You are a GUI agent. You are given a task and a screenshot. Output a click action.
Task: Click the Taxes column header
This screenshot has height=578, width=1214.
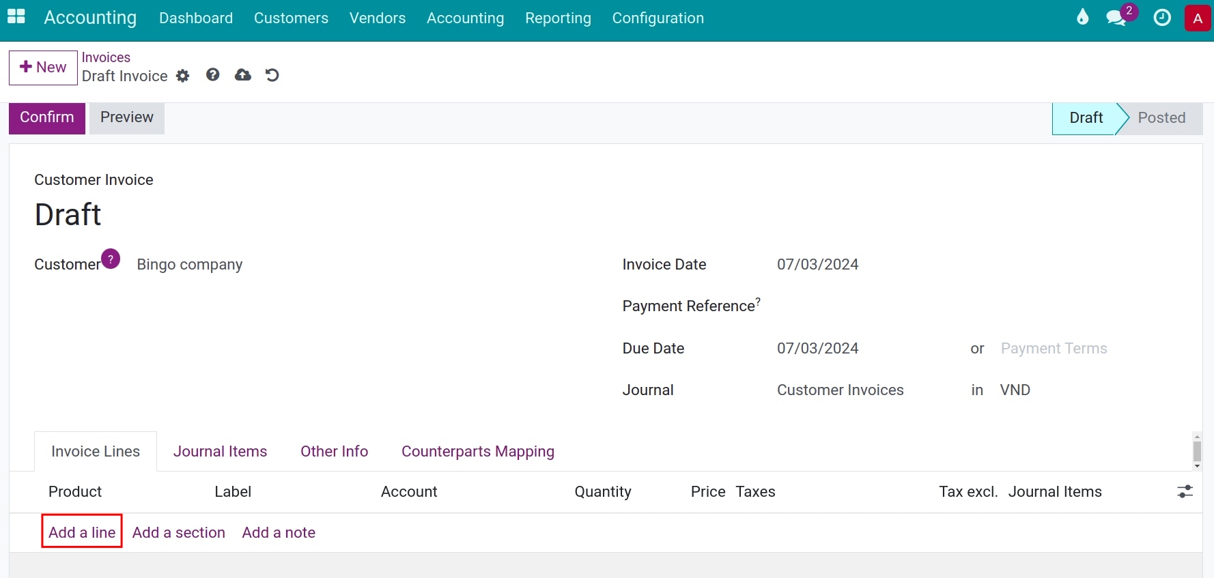756,492
